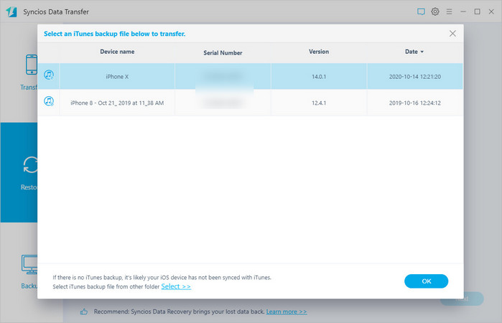The width and height of the screenshot is (502, 323).
Task: Open the Select >> link for other folder
Action: 176,286
